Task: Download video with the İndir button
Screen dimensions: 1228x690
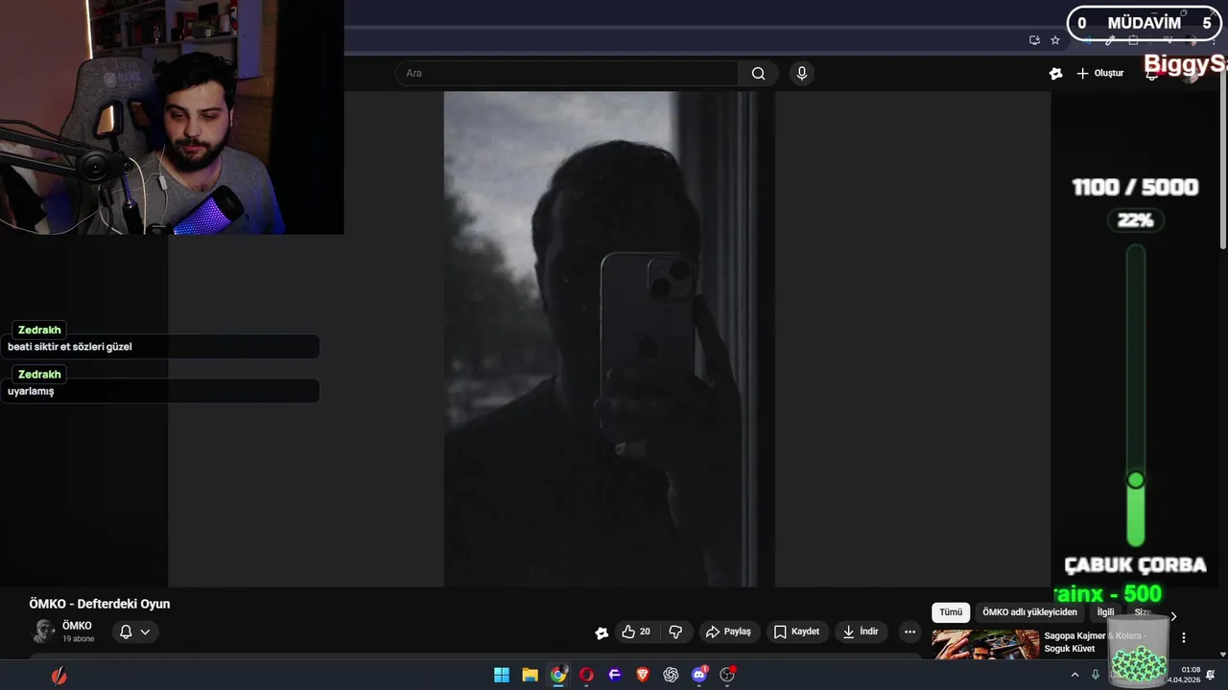Action: [861, 632]
